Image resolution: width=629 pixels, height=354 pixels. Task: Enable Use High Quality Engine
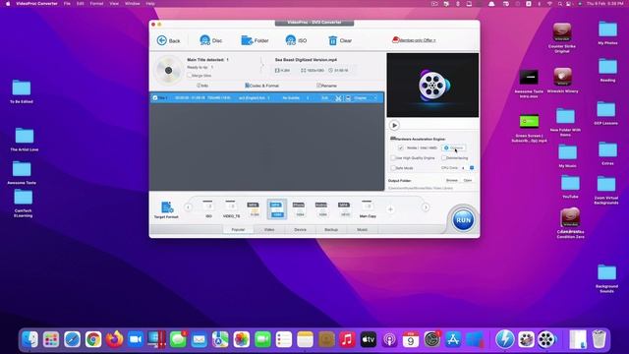point(393,158)
